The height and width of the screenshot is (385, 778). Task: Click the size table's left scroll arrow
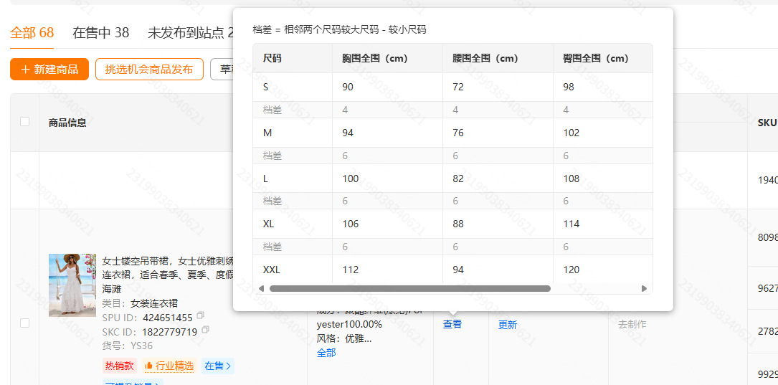262,288
